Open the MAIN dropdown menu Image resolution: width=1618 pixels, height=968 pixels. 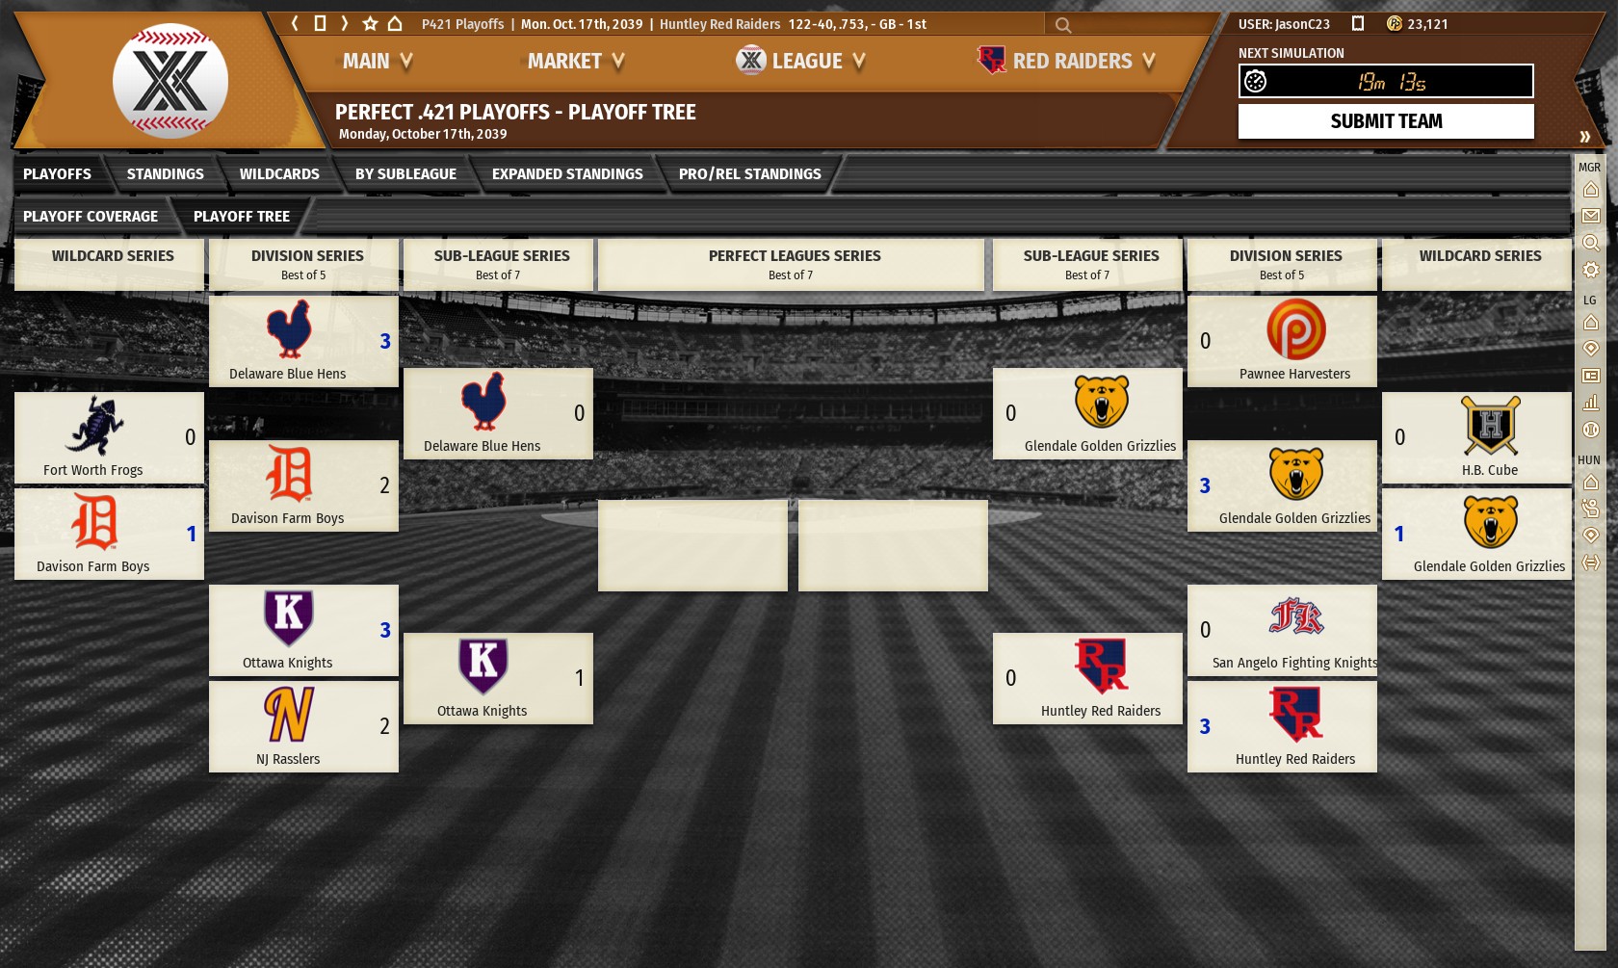(x=378, y=62)
